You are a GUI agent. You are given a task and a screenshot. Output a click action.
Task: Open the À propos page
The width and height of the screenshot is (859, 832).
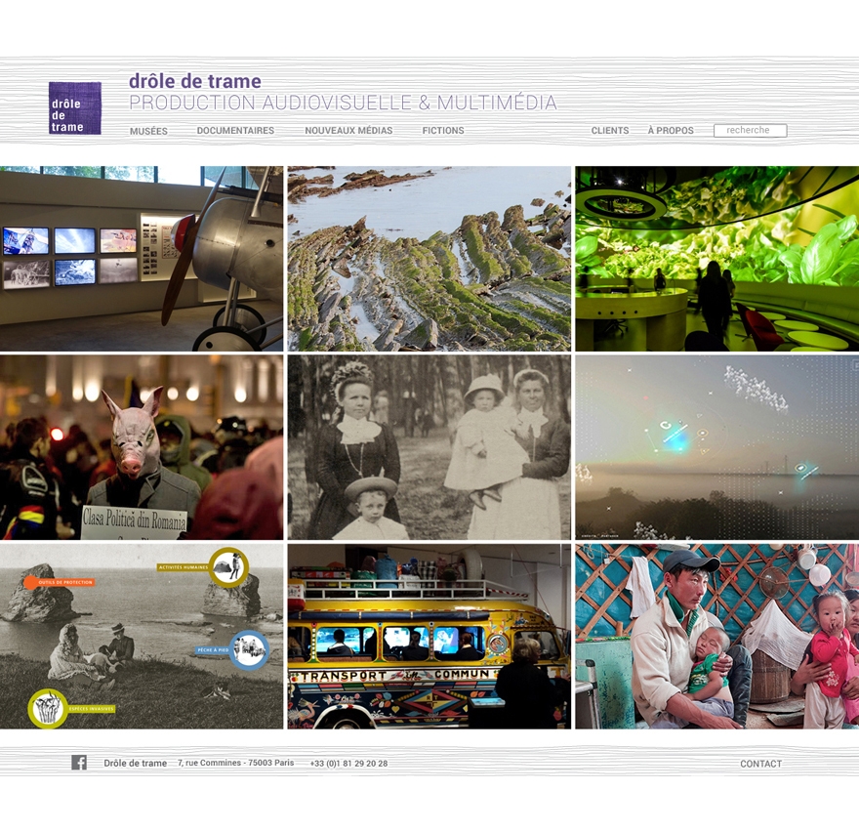click(671, 131)
